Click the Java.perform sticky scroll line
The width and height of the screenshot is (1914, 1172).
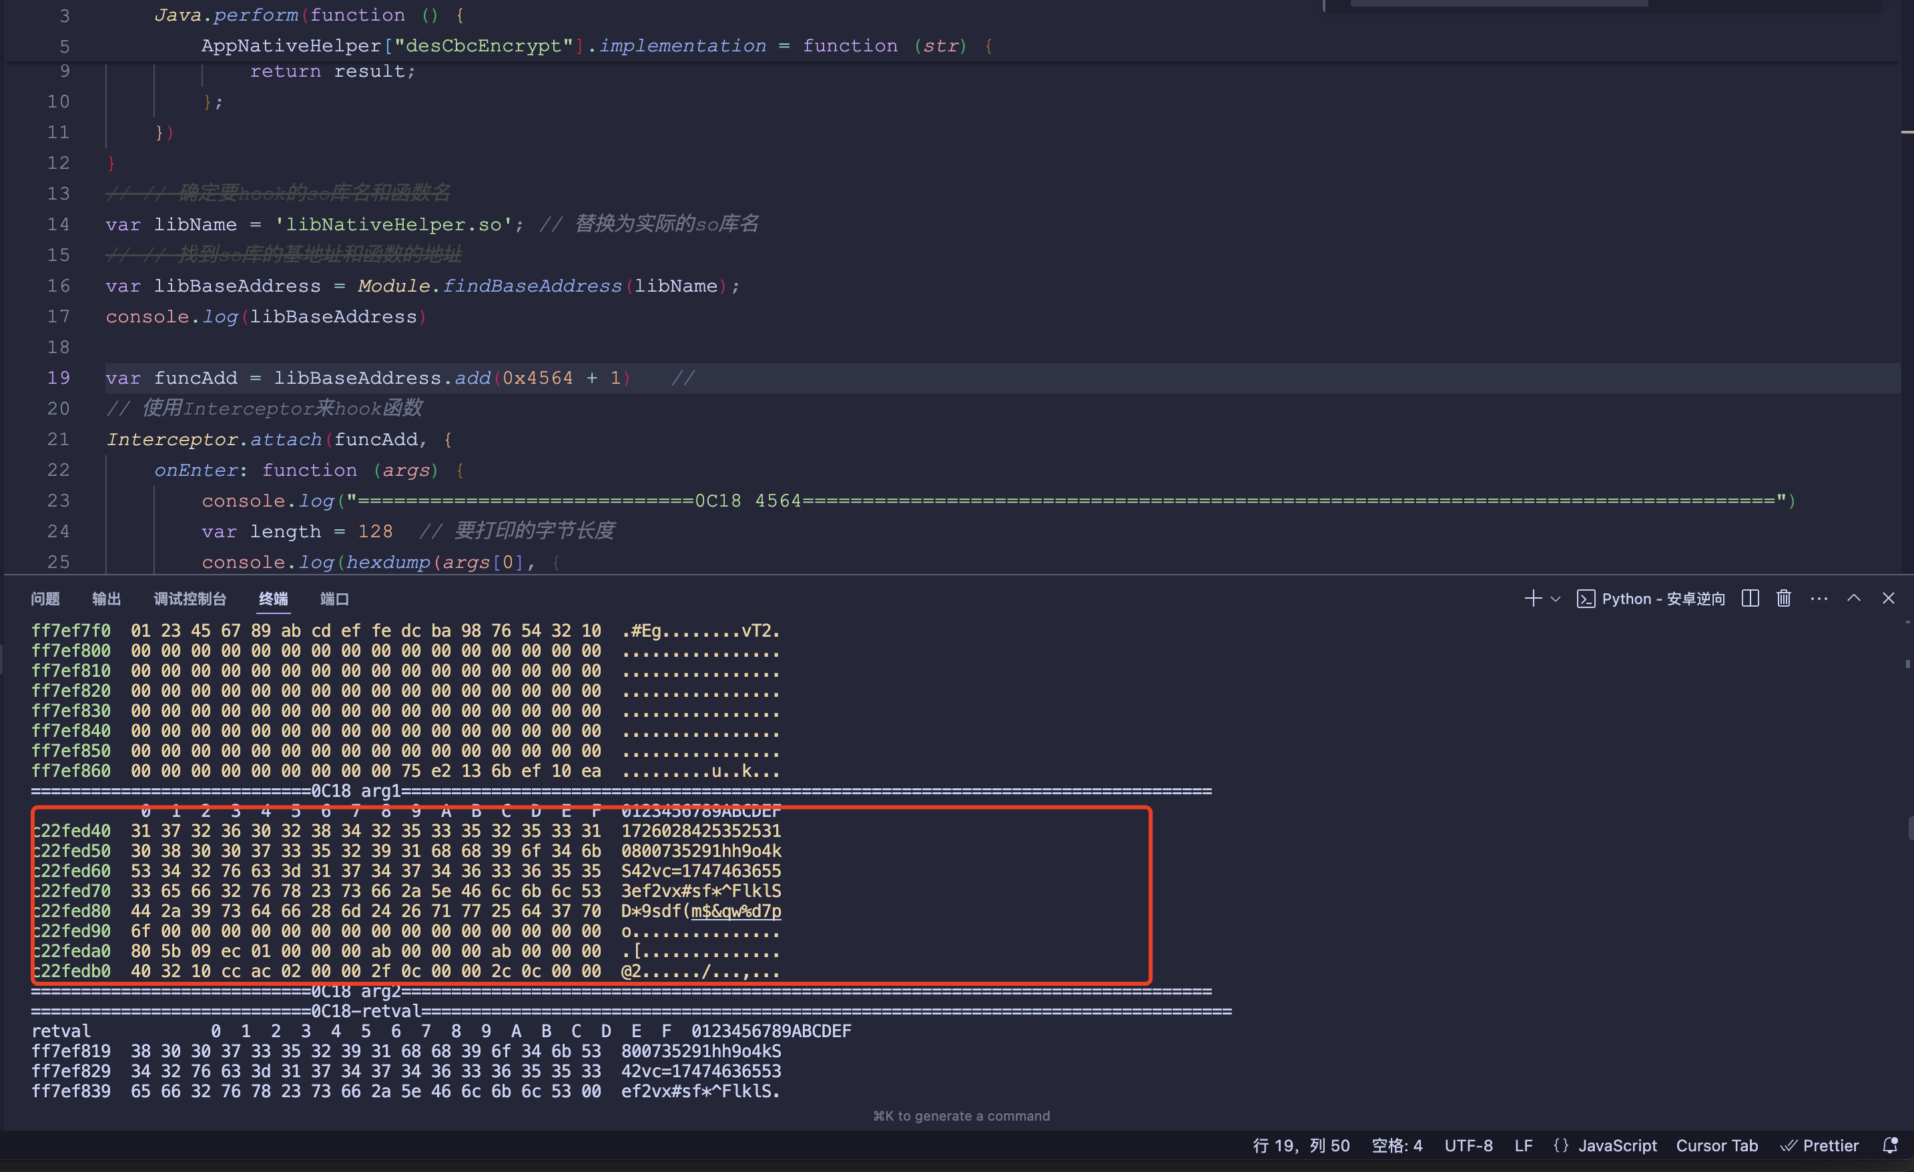[952, 15]
